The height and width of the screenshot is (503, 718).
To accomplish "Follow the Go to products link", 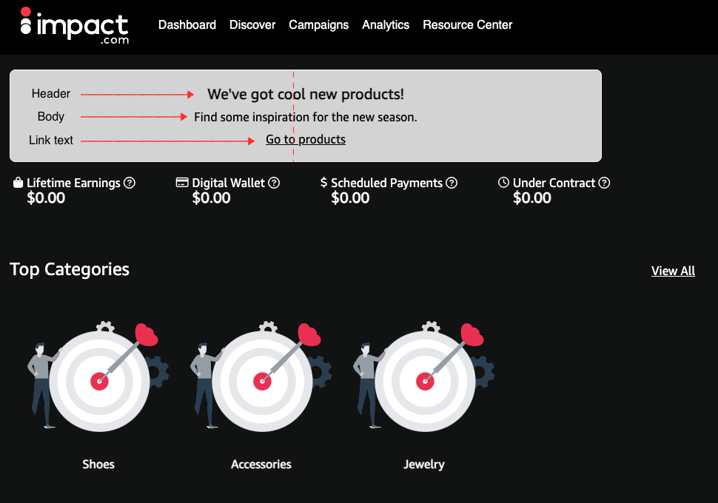I will [306, 139].
